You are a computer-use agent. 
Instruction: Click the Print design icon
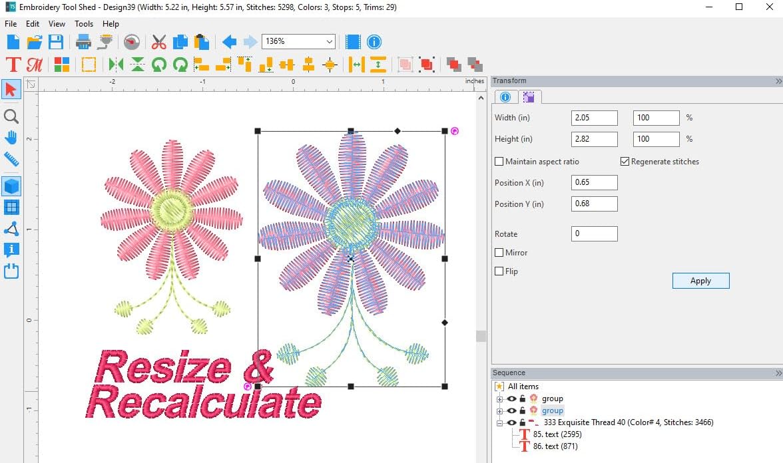[83, 42]
